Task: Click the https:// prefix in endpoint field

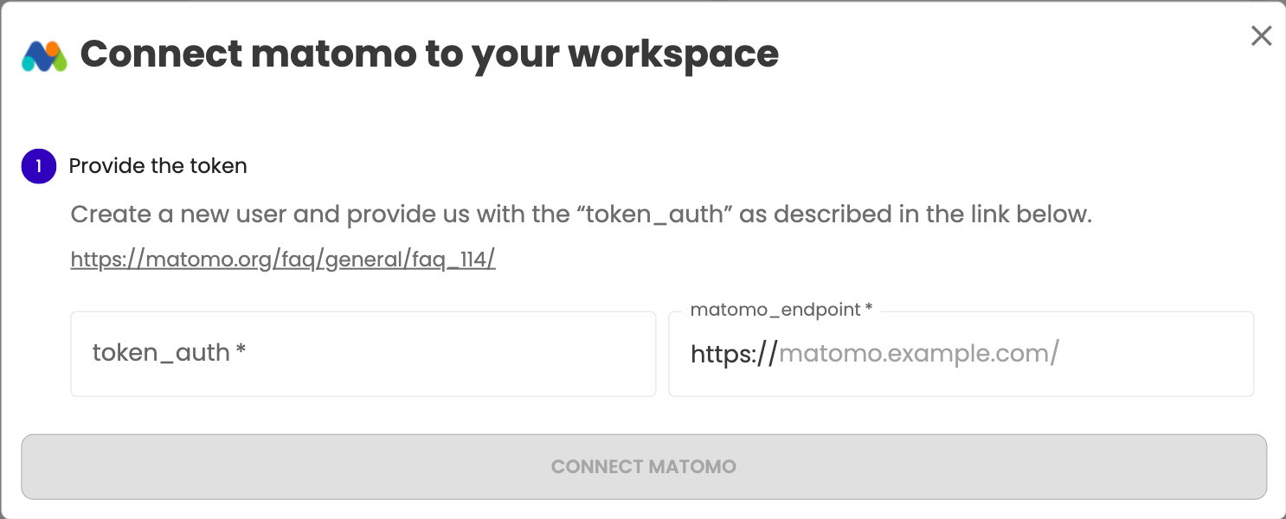Action: click(x=734, y=354)
